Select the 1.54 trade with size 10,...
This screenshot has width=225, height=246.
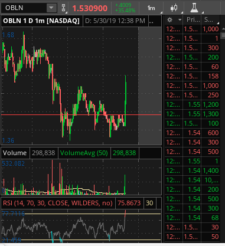(193, 180)
